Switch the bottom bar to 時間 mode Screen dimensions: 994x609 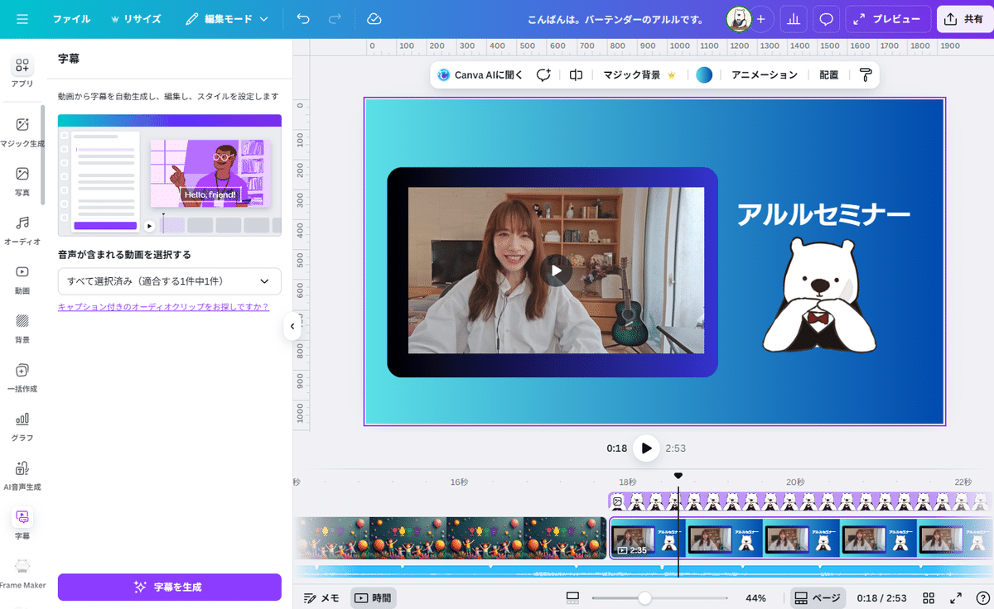373,597
